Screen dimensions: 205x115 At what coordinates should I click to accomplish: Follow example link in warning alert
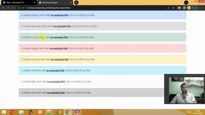tap(60, 59)
